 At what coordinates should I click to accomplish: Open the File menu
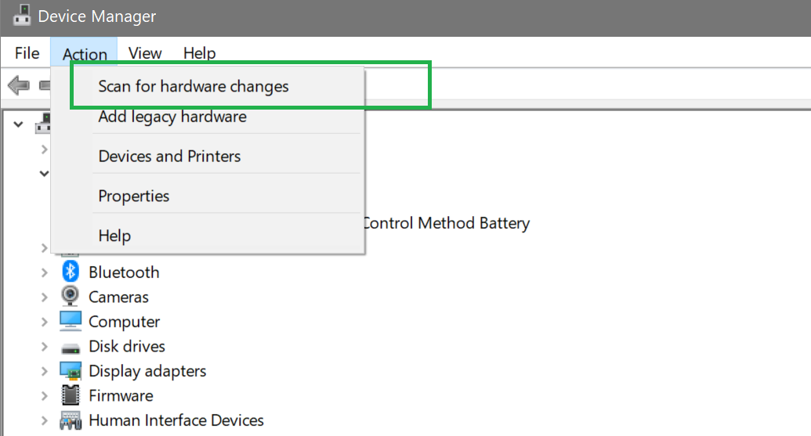coord(27,53)
